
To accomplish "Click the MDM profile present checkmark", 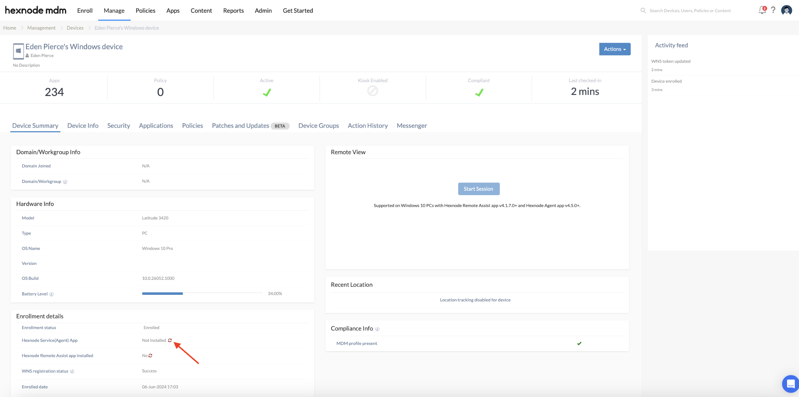I will [x=579, y=343].
